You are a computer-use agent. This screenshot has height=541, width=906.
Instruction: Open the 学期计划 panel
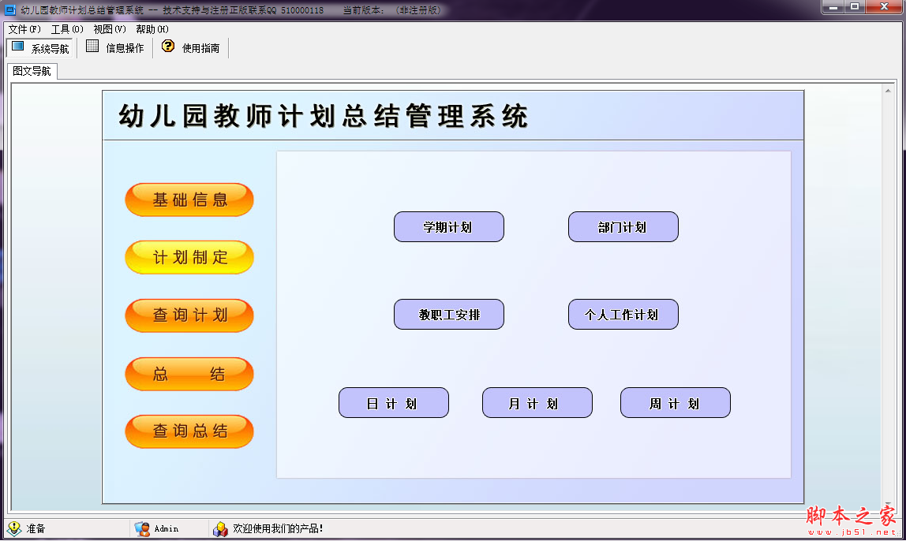pyautogui.click(x=448, y=226)
